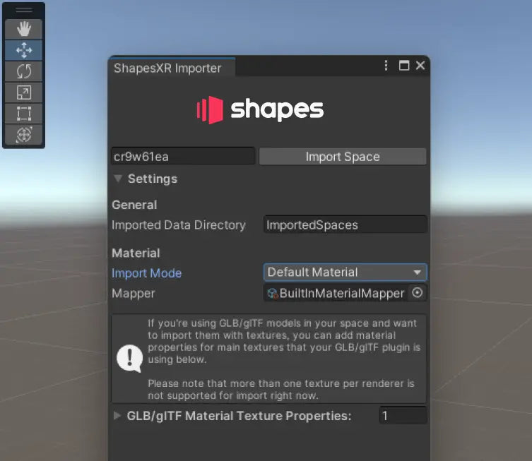Screen dimensions: 532x461
Task: Select the Scale tool
Action: tap(24, 92)
